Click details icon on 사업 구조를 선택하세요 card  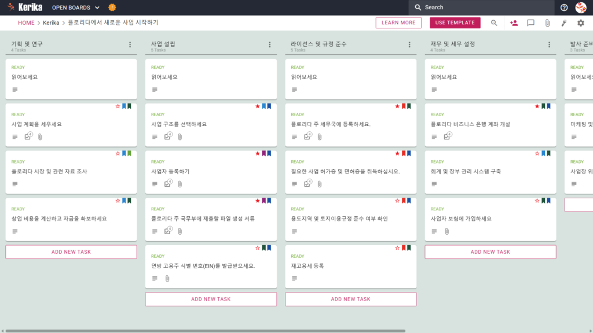pos(155,136)
